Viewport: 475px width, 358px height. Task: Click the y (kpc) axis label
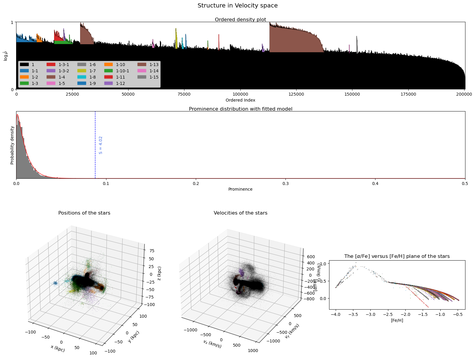134,336
